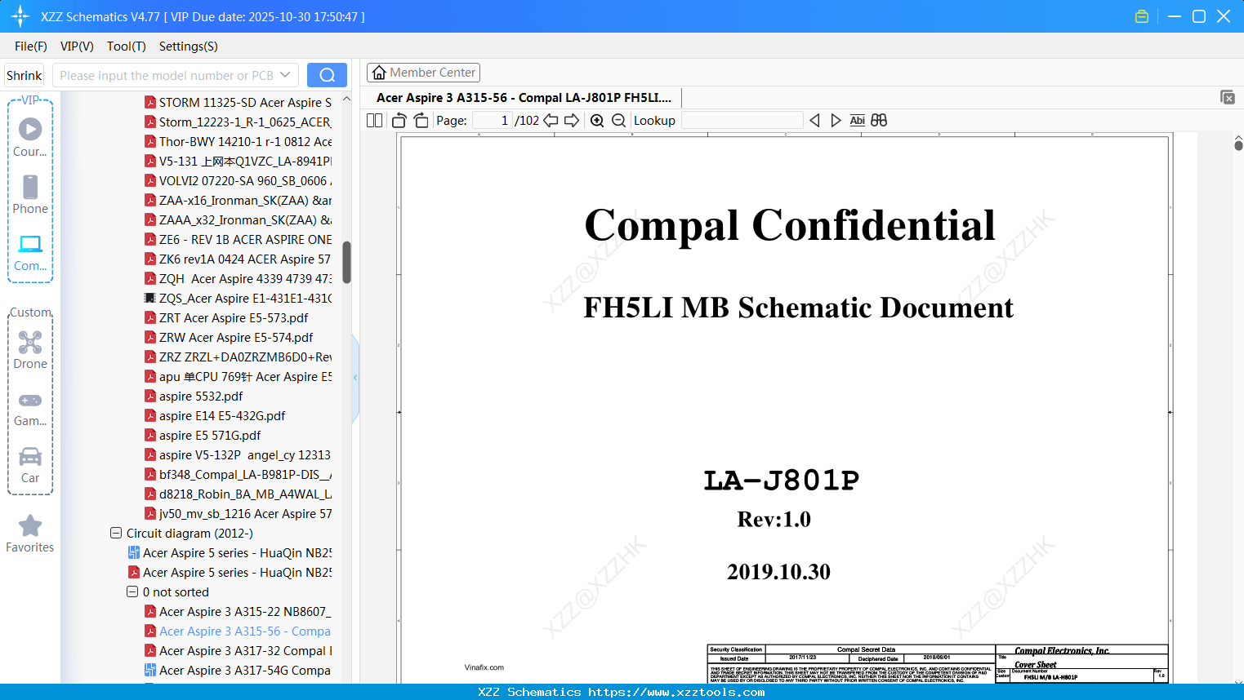Image resolution: width=1244 pixels, height=700 pixels.
Task: Select the Phone category icon
Action: [x=30, y=194]
